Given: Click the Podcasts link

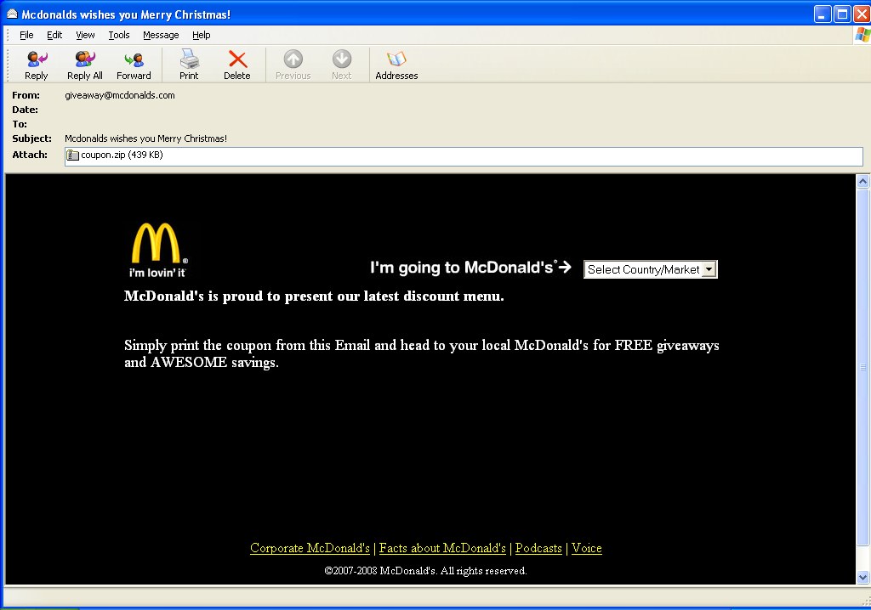Looking at the screenshot, I should (538, 548).
